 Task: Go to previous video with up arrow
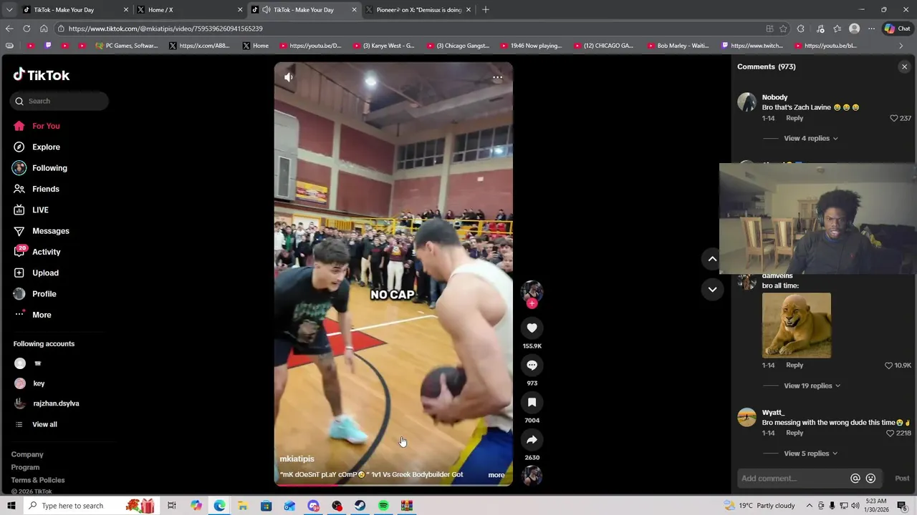click(x=712, y=259)
